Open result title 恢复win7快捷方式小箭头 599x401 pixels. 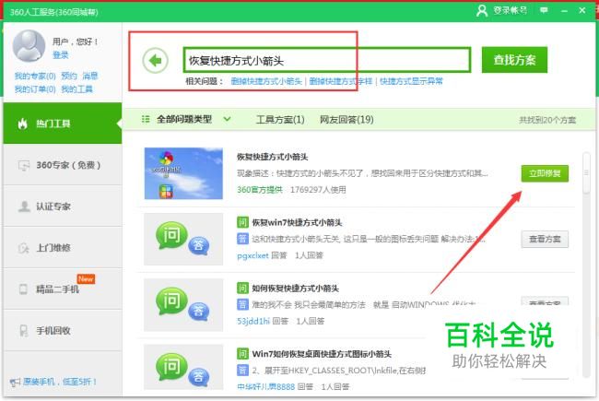(297, 222)
